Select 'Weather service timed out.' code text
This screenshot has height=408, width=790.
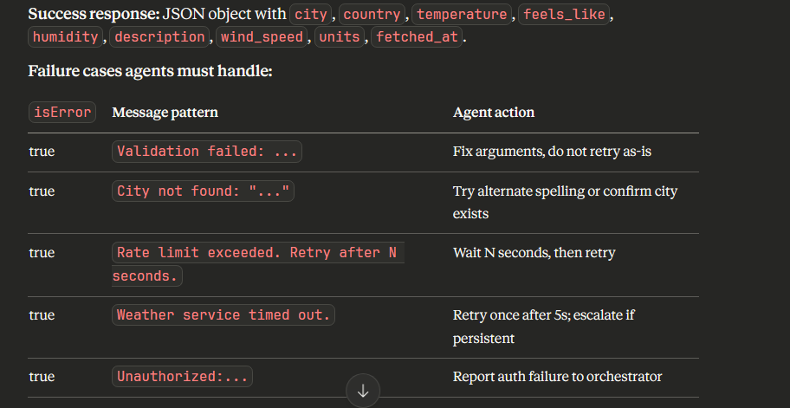223,315
